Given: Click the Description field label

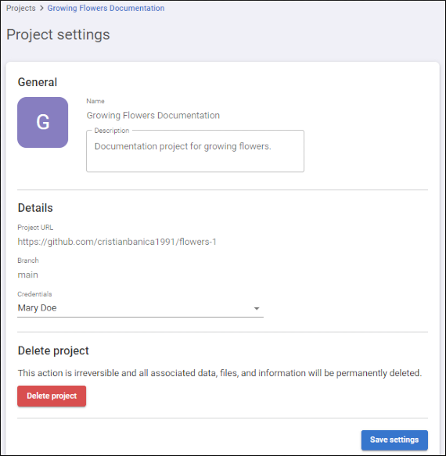Looking at the screenshot, I should coord(112,131).
